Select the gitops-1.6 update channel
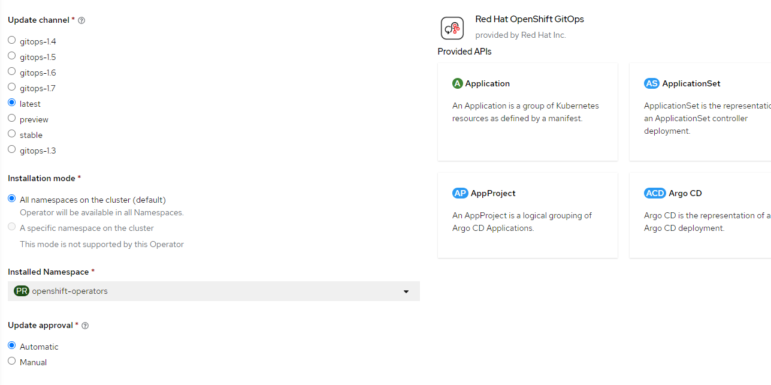Screen dimensions: 771x385 point(12,71)
